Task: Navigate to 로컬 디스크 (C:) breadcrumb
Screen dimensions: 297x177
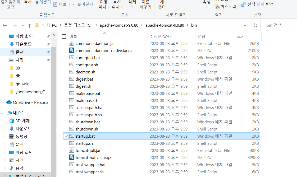Action: 78,25
